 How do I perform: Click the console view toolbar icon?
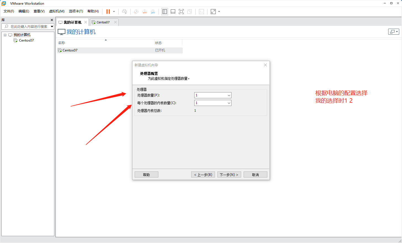pyautogui.click(x=201, y=12)
